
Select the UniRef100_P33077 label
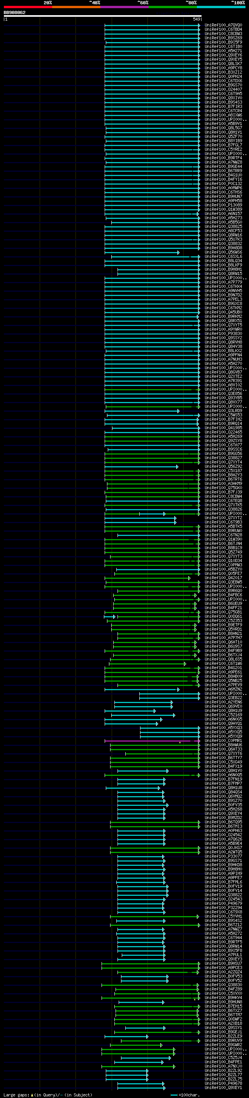(223, 857)
